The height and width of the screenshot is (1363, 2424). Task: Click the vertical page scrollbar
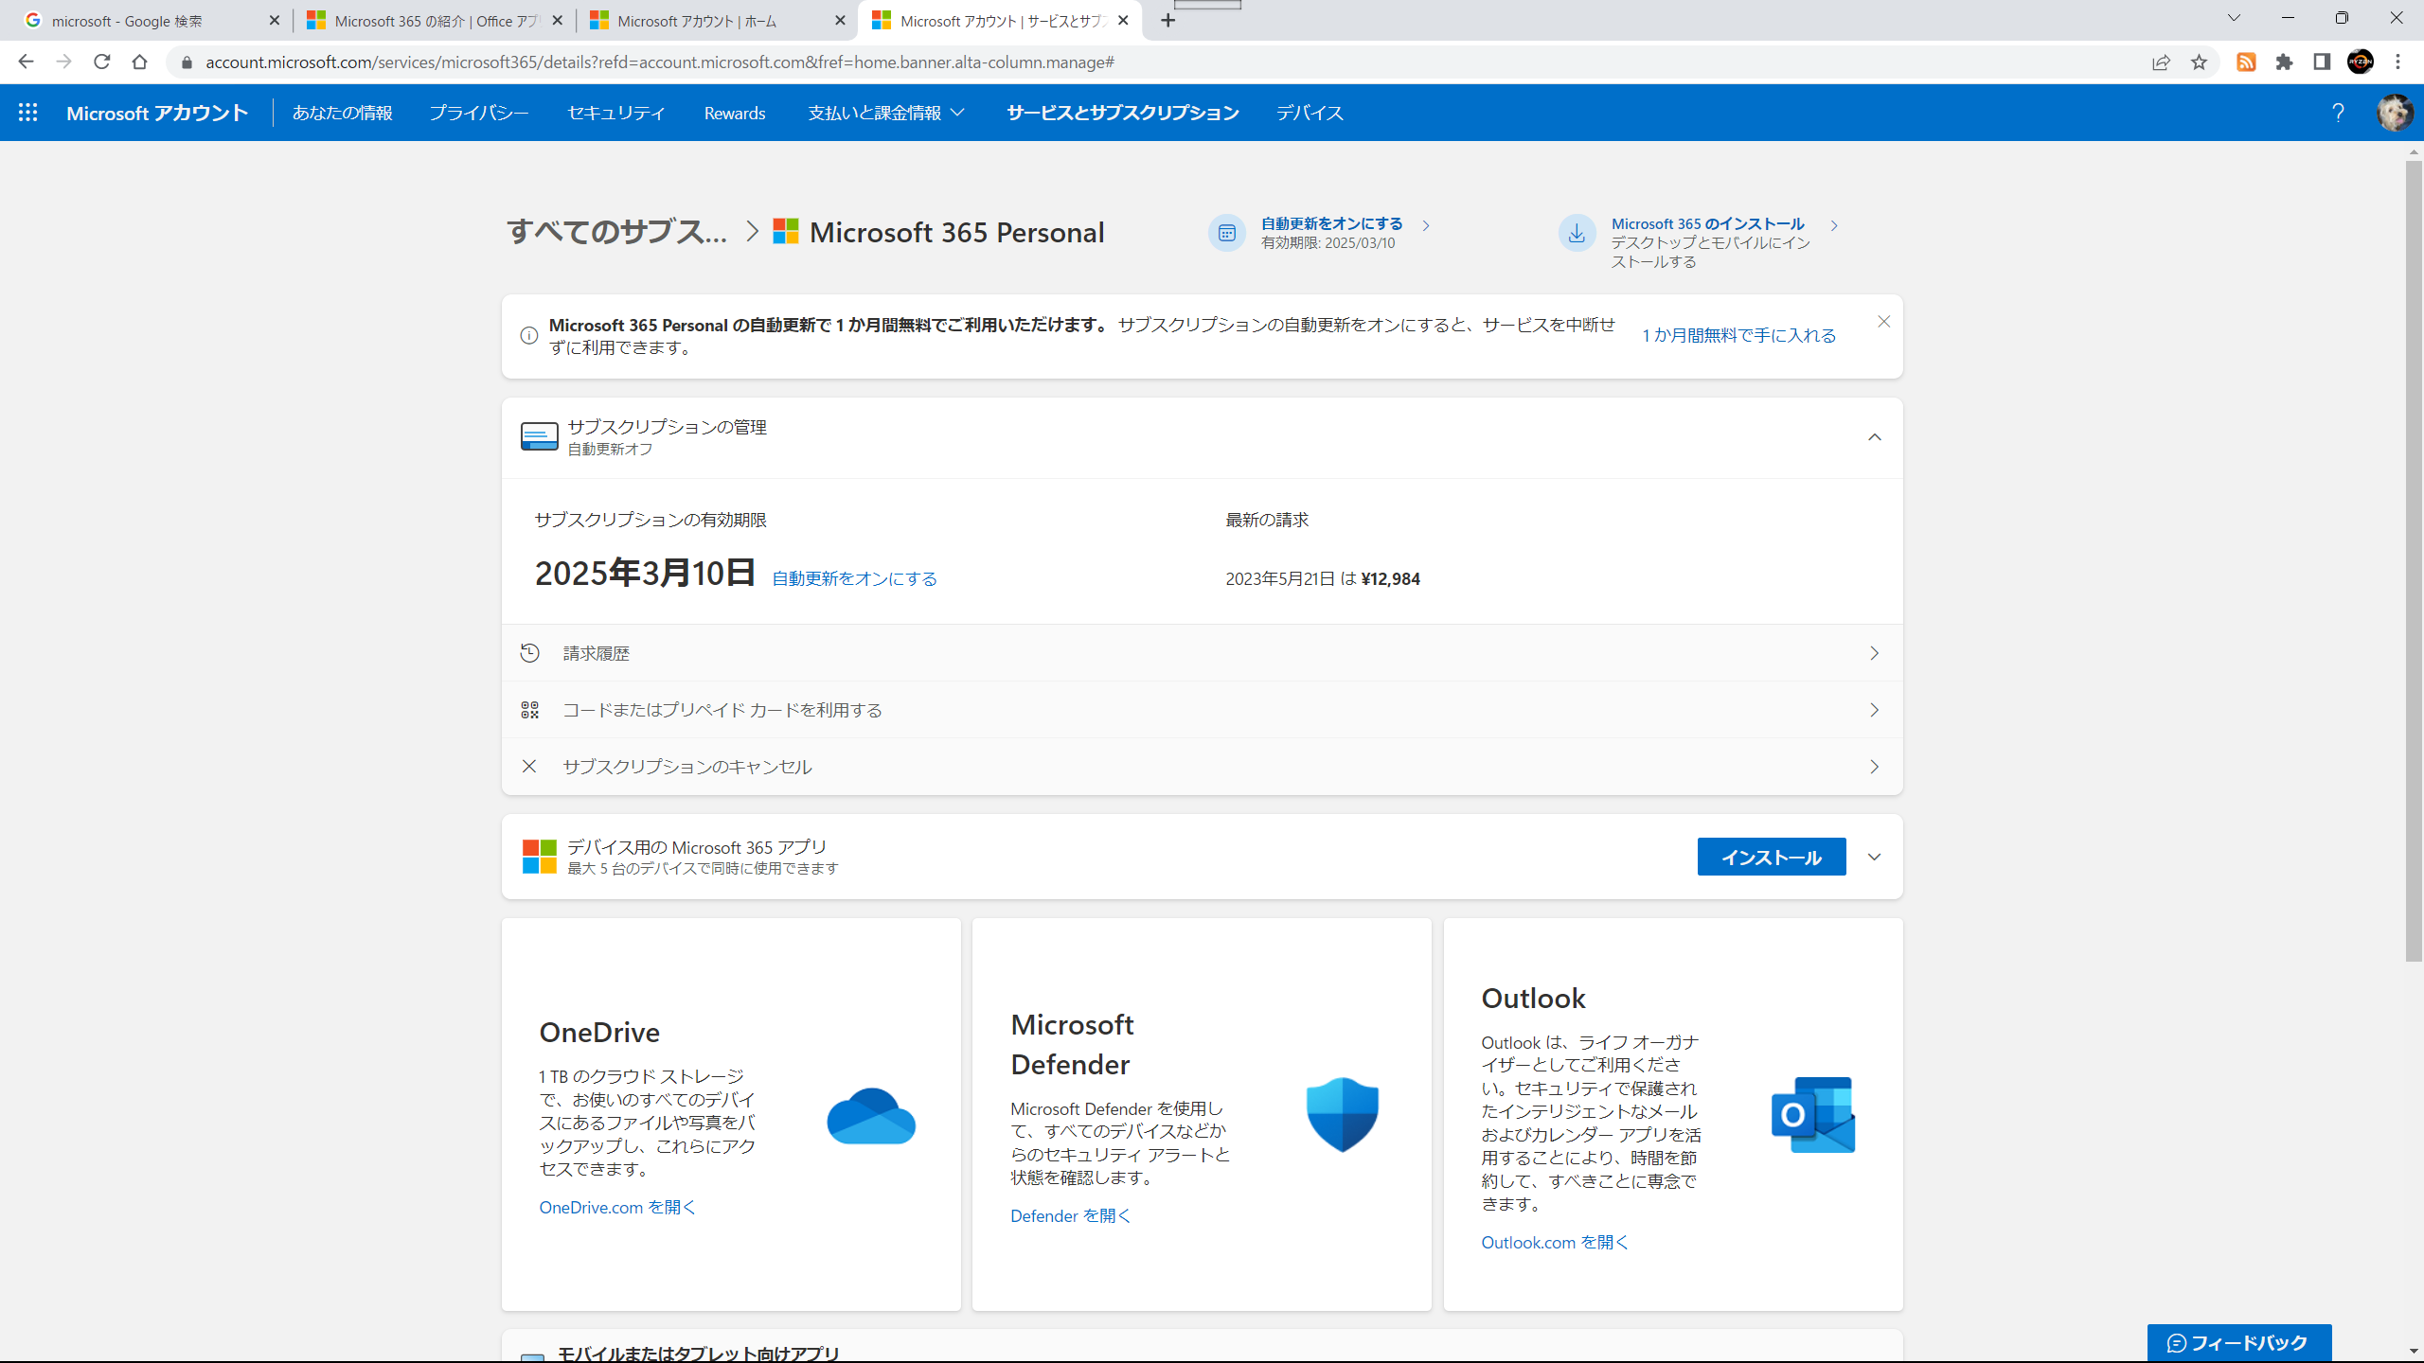click(x=2414, y=560)
